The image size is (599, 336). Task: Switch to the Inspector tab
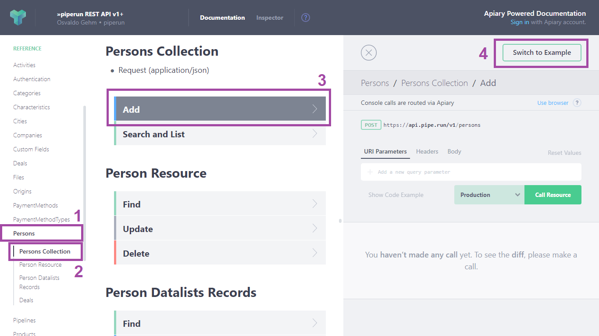pyautogui.click(x=270, y=18)
